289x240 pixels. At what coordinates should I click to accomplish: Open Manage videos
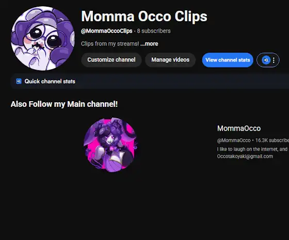[x=170, y=60]
